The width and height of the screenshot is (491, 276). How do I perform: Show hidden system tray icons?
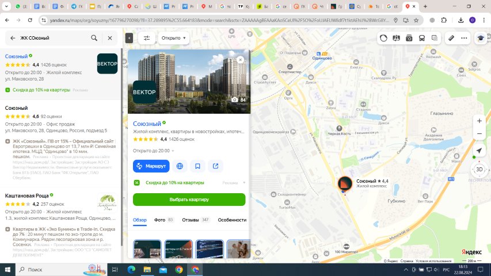[x=406, y=270]
